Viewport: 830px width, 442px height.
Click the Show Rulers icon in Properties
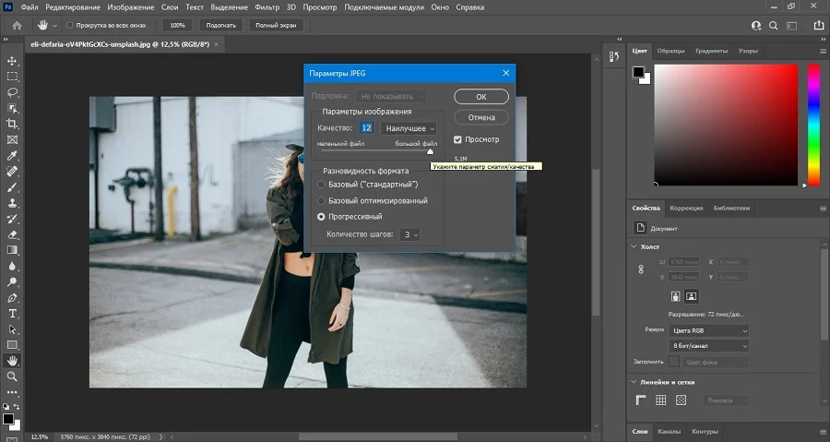click(x=641, y=400)
